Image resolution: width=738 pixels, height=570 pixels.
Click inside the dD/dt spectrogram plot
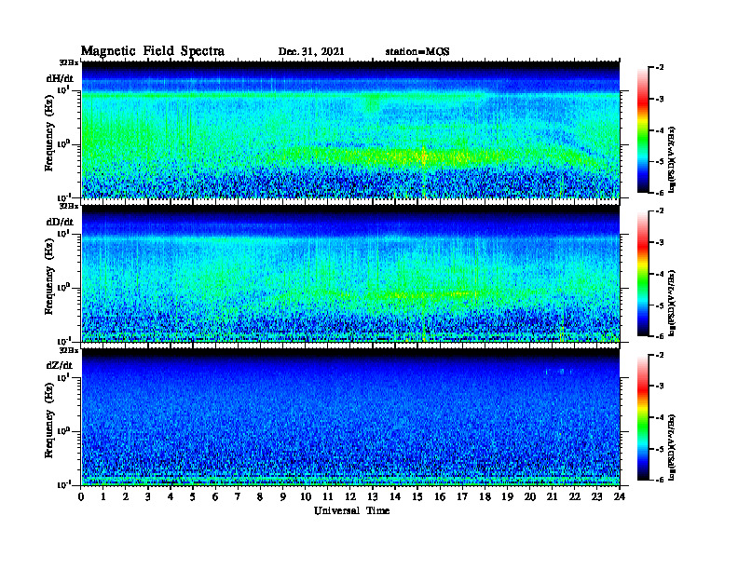pyautogui.click(x=350, y=273)
